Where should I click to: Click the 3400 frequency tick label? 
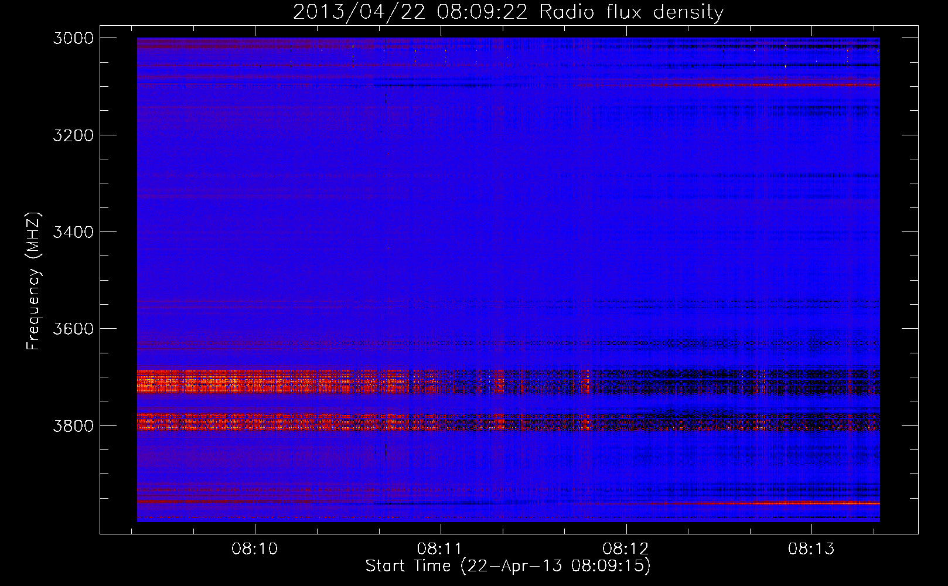coord(73,232)
